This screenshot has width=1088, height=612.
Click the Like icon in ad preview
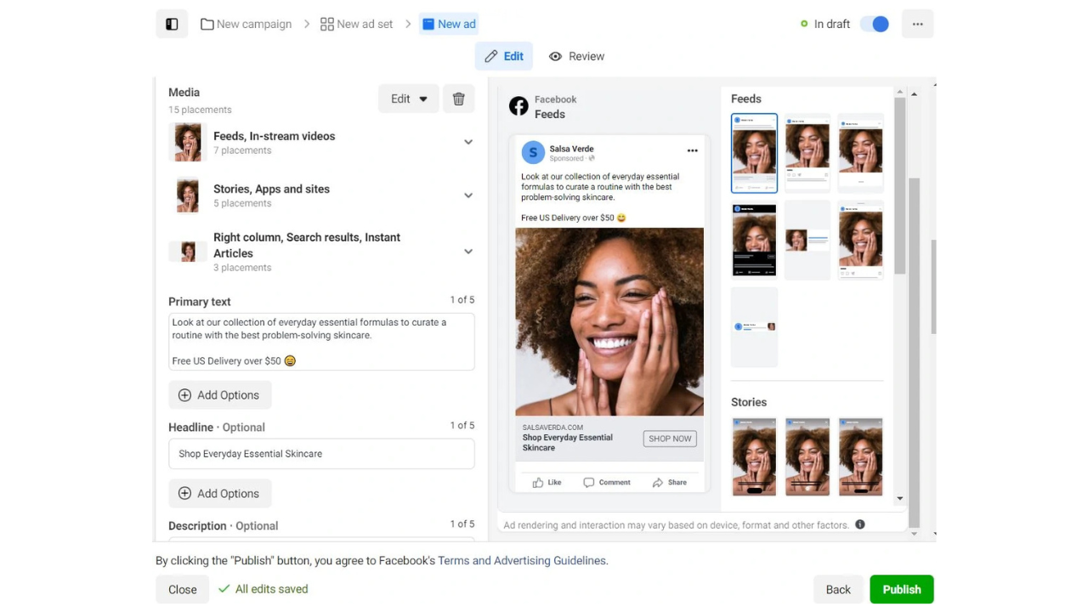click(538, 482)
